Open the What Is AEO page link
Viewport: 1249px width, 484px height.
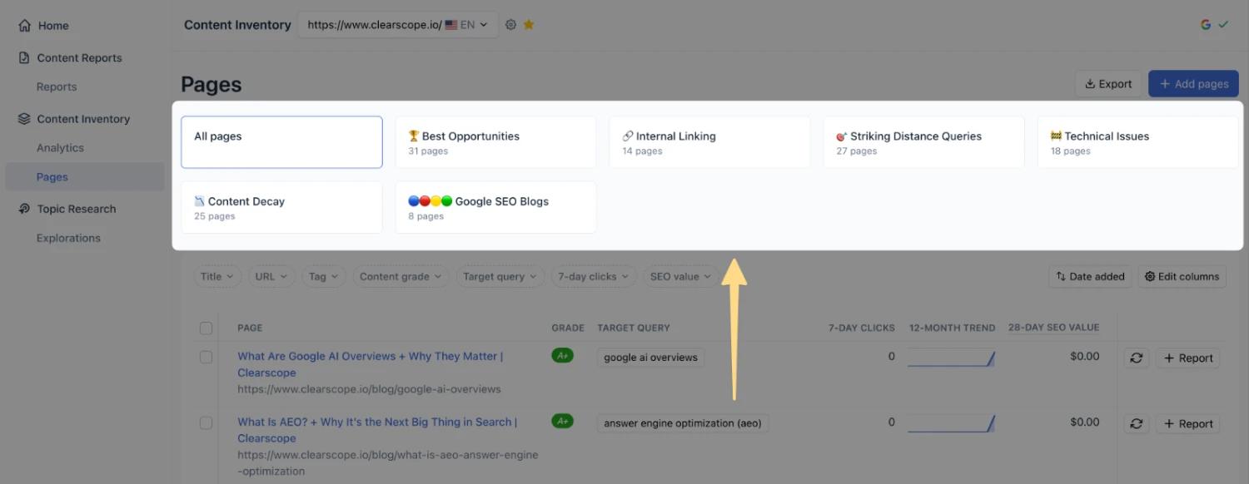point(377,430)
